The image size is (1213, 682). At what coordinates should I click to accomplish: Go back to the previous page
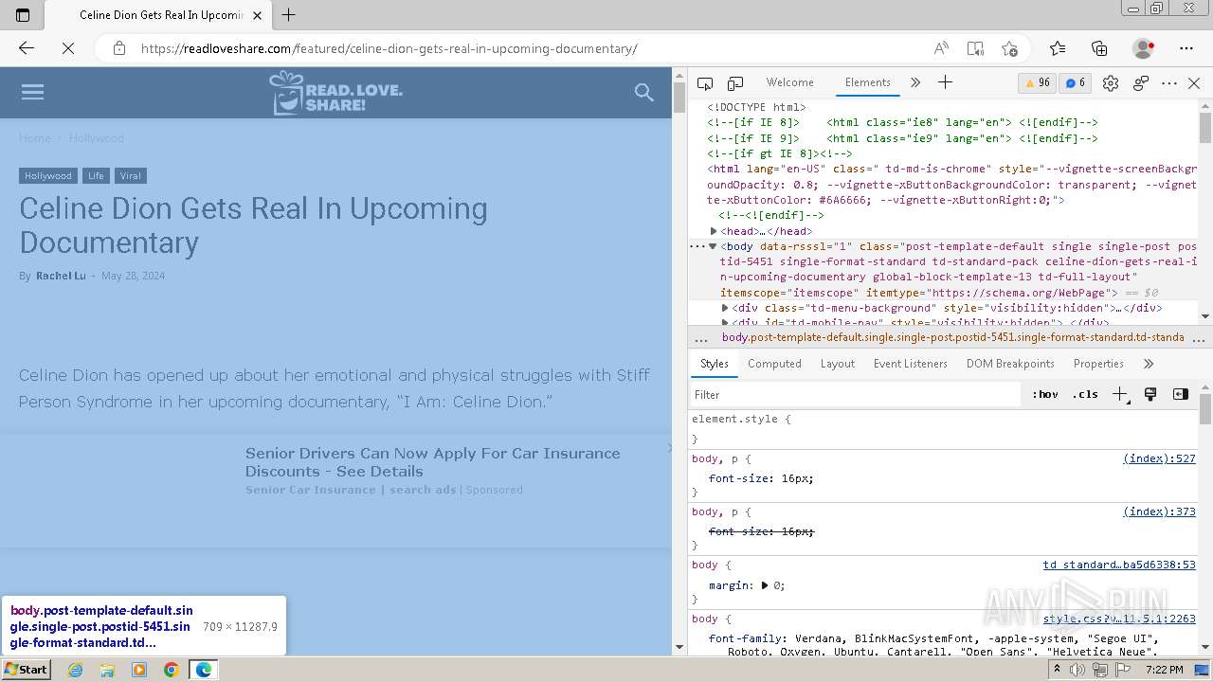[27, 48]
